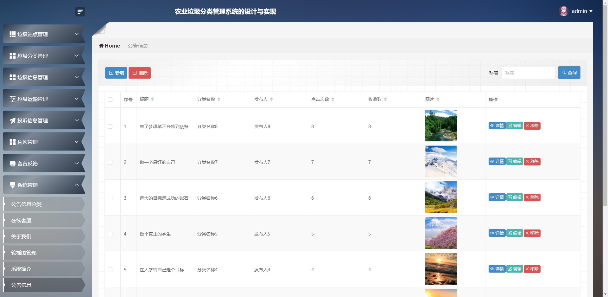Select the 垃圾站点管理 grid icon
608x297 pixels.
tap(12, 34)
